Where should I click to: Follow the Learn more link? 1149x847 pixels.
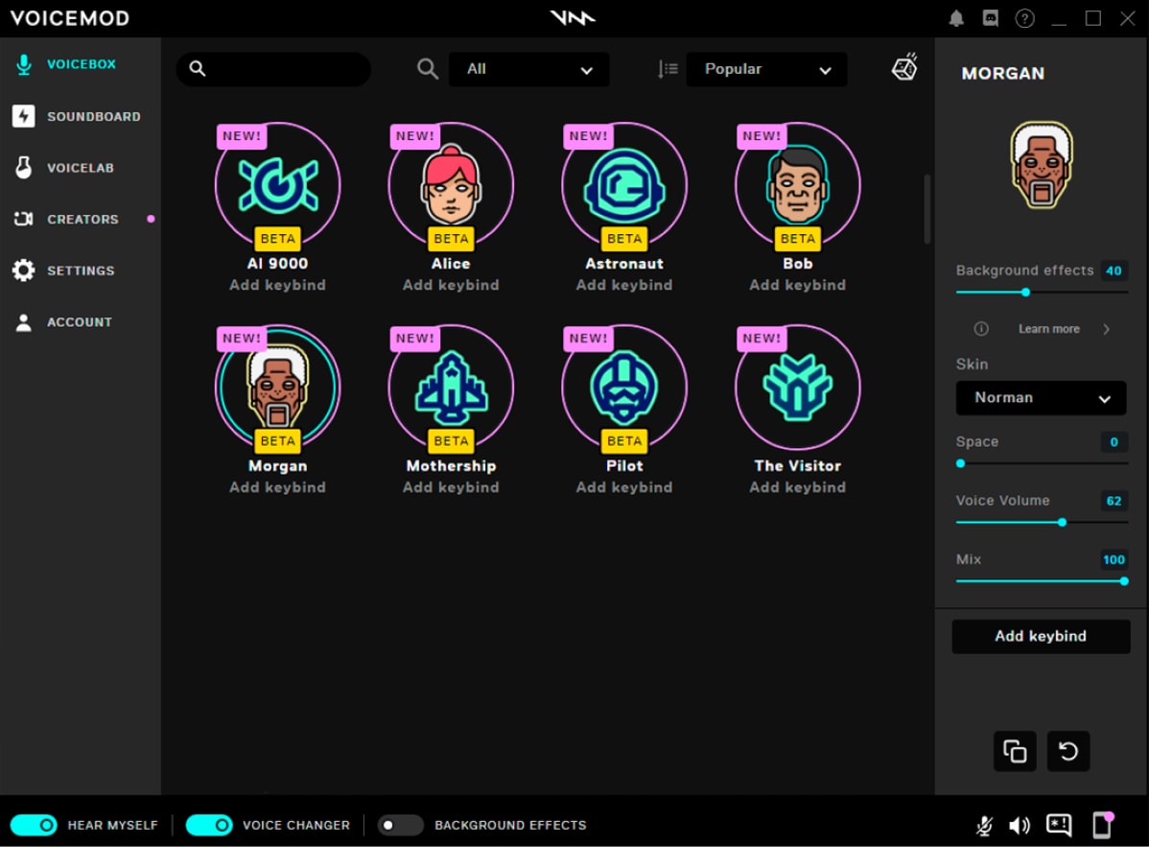click(x=1048, y=329)
